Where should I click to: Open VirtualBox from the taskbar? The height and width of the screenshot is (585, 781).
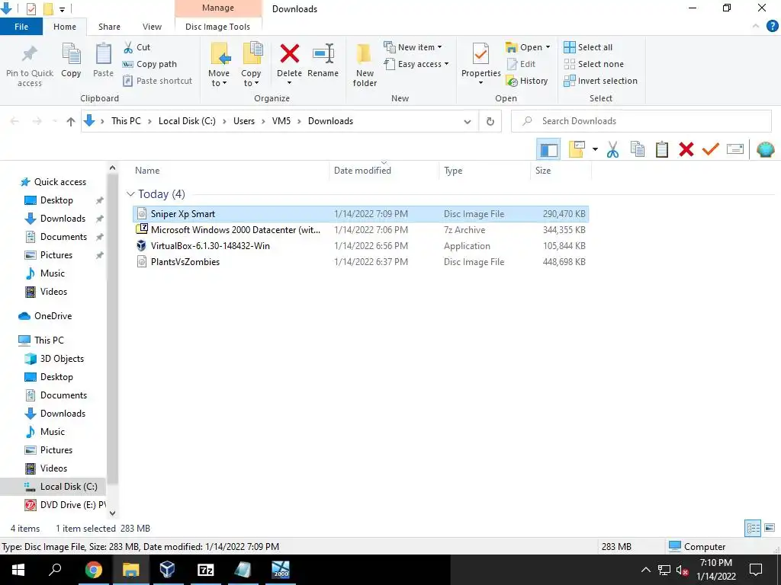point(167,570)
